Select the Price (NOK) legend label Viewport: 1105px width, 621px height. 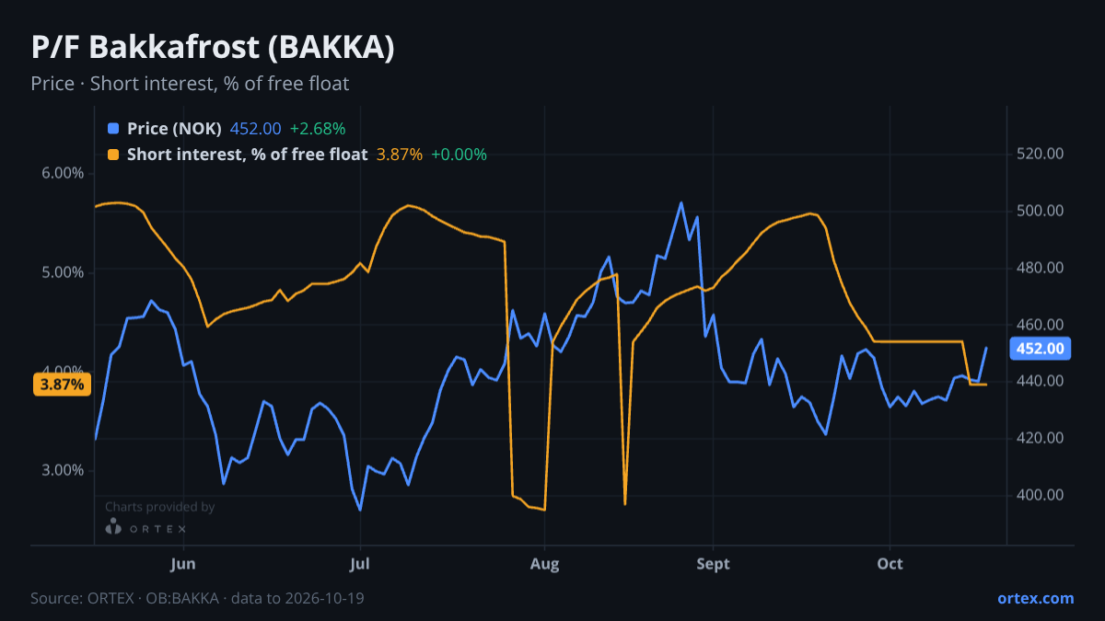coord(174,129)
